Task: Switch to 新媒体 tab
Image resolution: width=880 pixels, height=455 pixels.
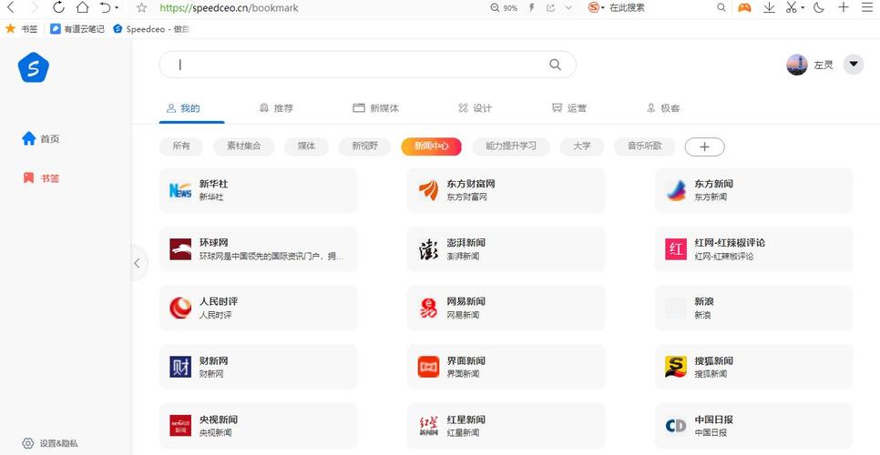Action: 376,108
